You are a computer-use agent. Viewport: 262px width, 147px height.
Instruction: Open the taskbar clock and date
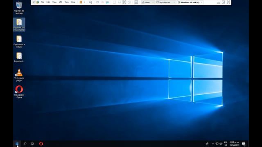pyautogui.click(x=234, y=144)
